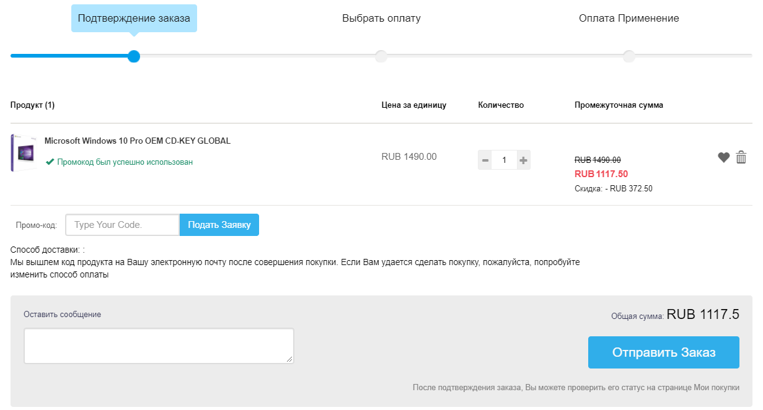The height and width of the screenshot is (410, 763).
Task: Focus the promo code input field
Action: pyautogui.click(x=122, y=225)
